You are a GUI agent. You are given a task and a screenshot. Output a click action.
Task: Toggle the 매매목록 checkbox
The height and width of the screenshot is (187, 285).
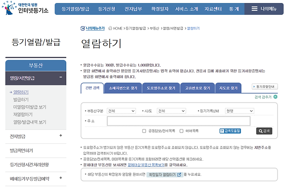click(181, 131)
